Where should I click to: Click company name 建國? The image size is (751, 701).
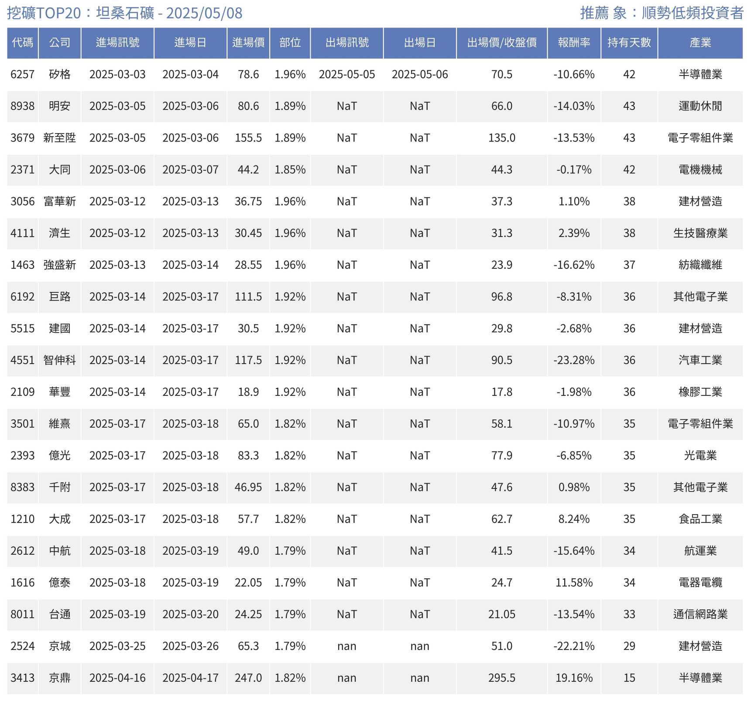[60, 329]
